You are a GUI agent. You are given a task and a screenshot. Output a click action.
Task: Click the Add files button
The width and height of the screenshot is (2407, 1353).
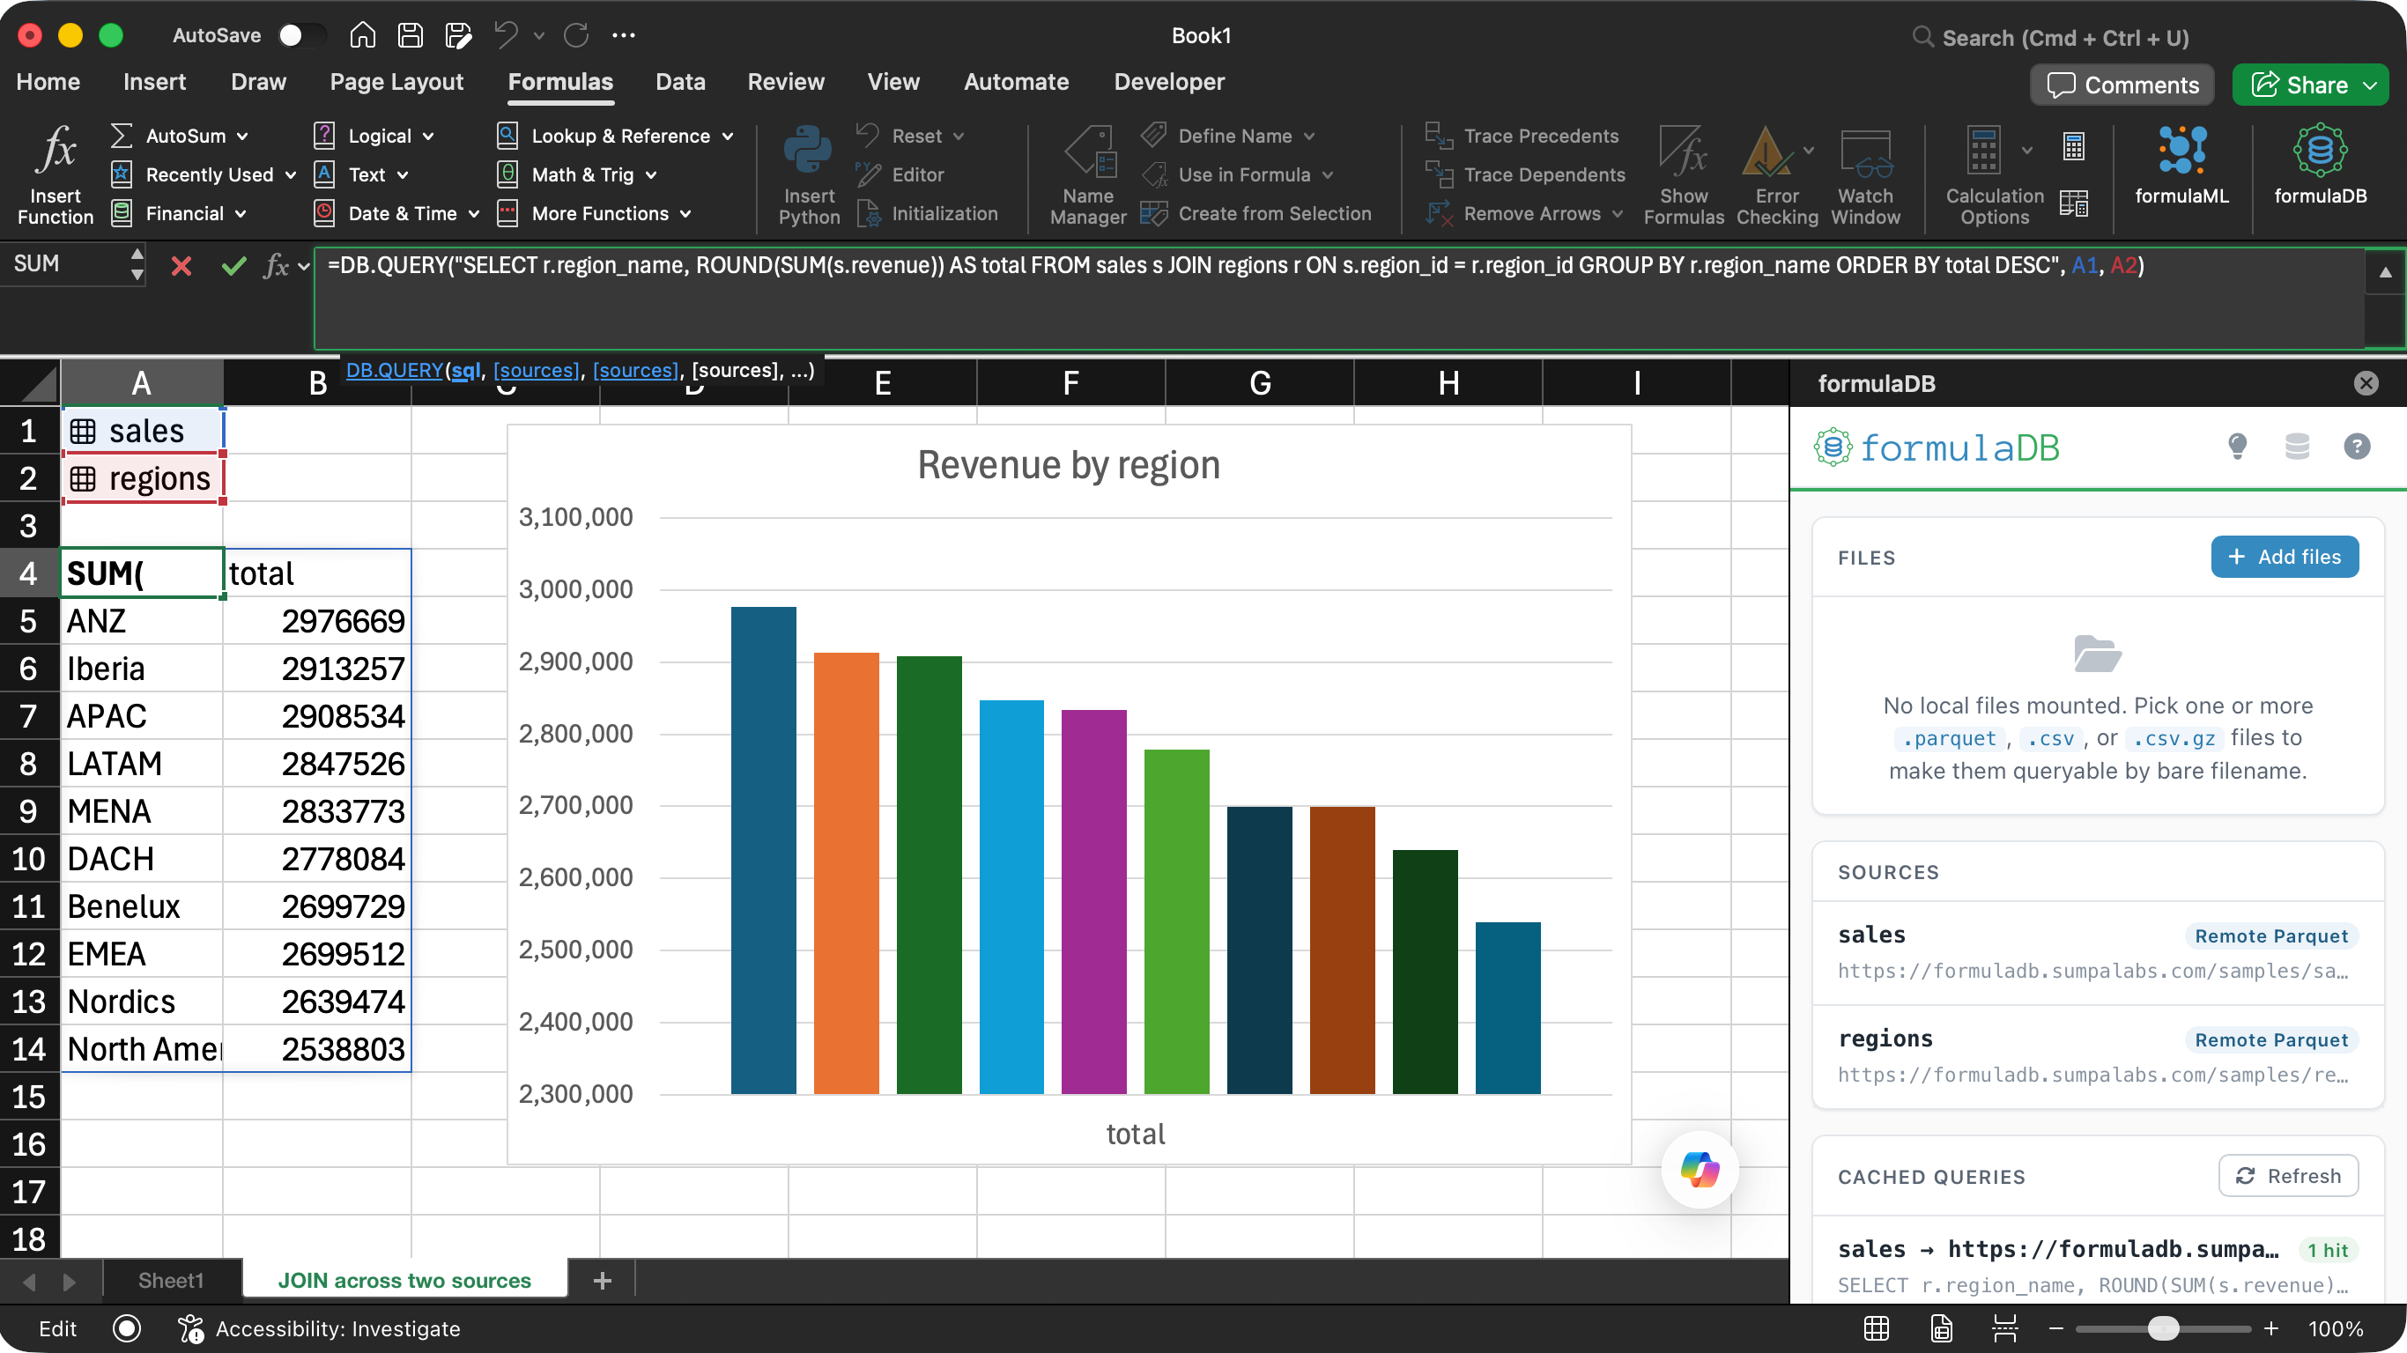tap(2284, 557)
